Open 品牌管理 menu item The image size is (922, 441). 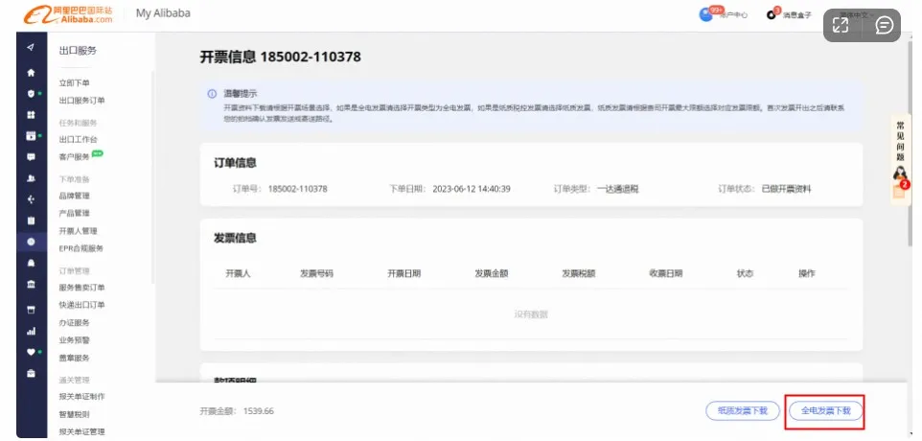point(75,196)
